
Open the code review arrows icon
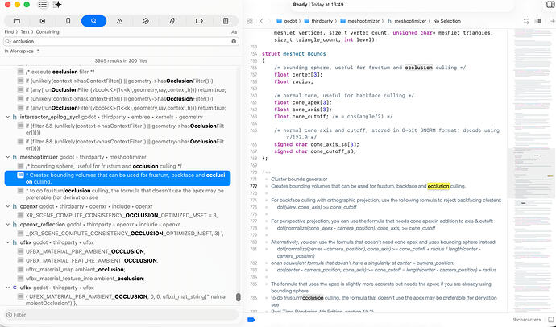[526, 21]
